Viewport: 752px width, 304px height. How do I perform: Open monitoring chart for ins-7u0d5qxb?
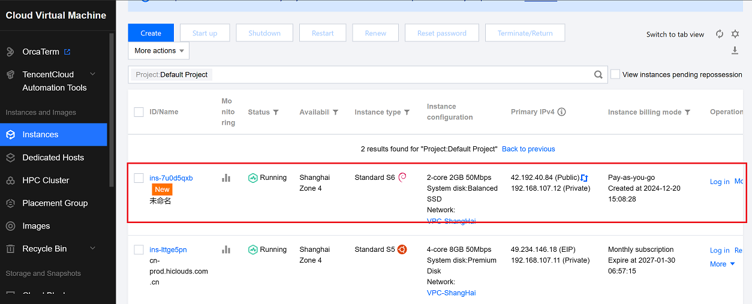coord(226,178)
